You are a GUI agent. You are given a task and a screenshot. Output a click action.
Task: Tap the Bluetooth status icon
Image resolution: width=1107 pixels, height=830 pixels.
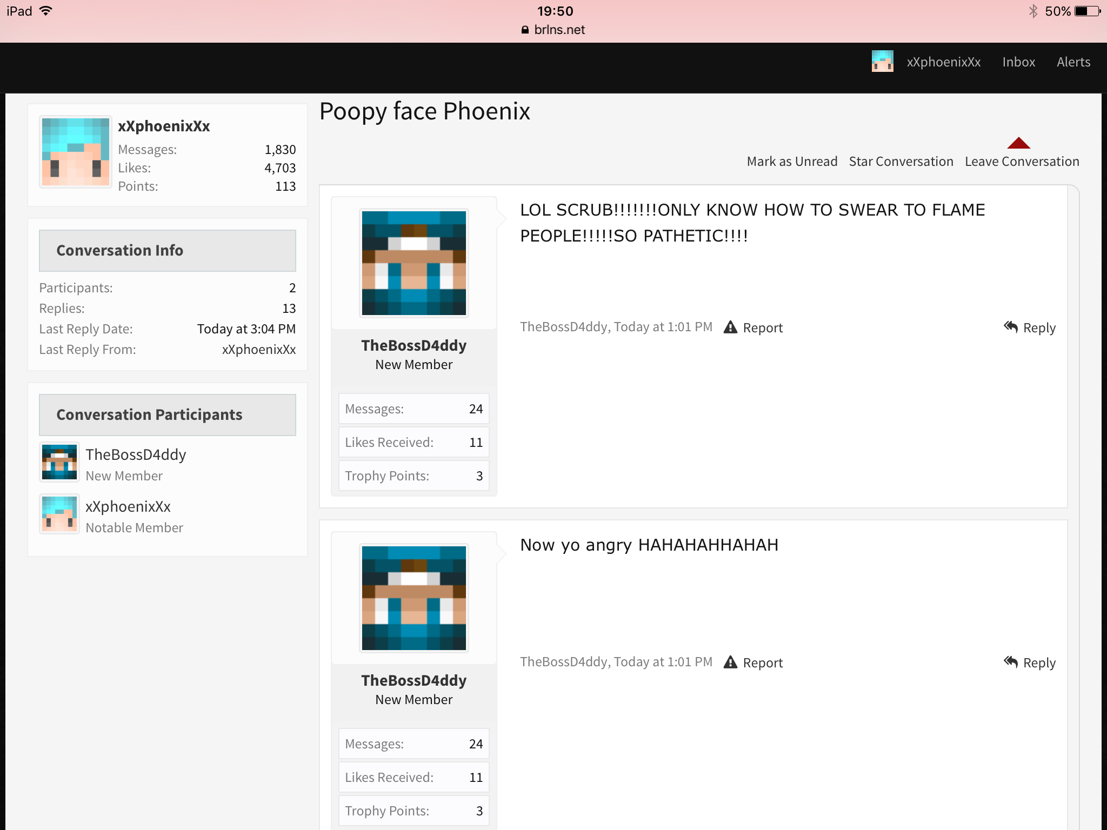[1033, 11]
